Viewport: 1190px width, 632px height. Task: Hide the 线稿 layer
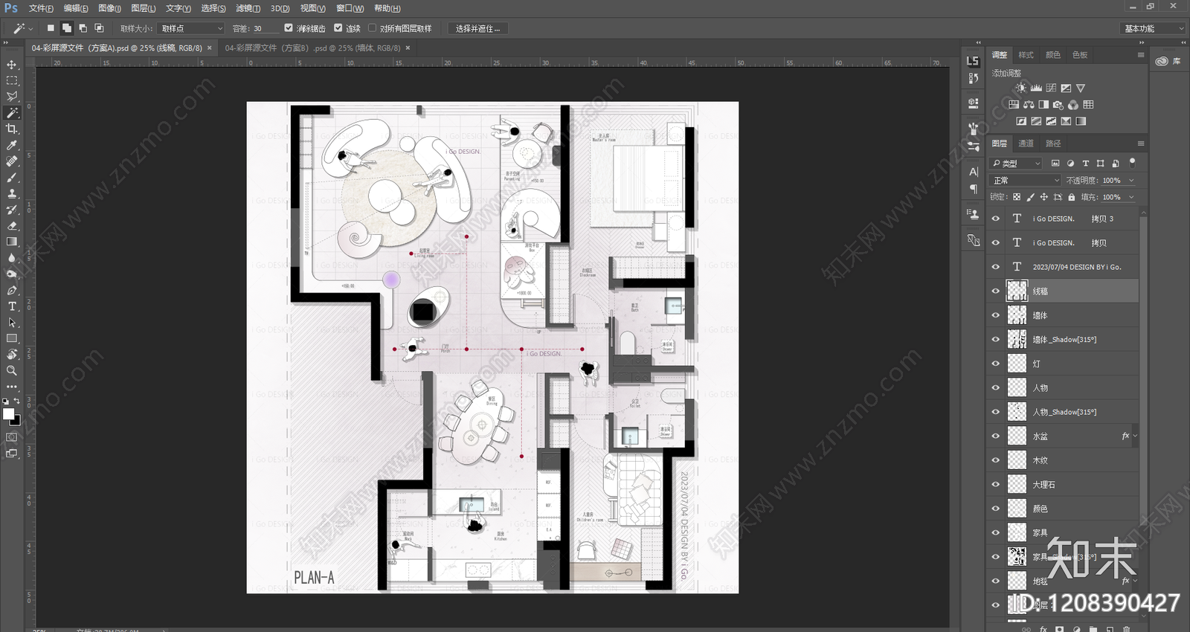point(996,291)
